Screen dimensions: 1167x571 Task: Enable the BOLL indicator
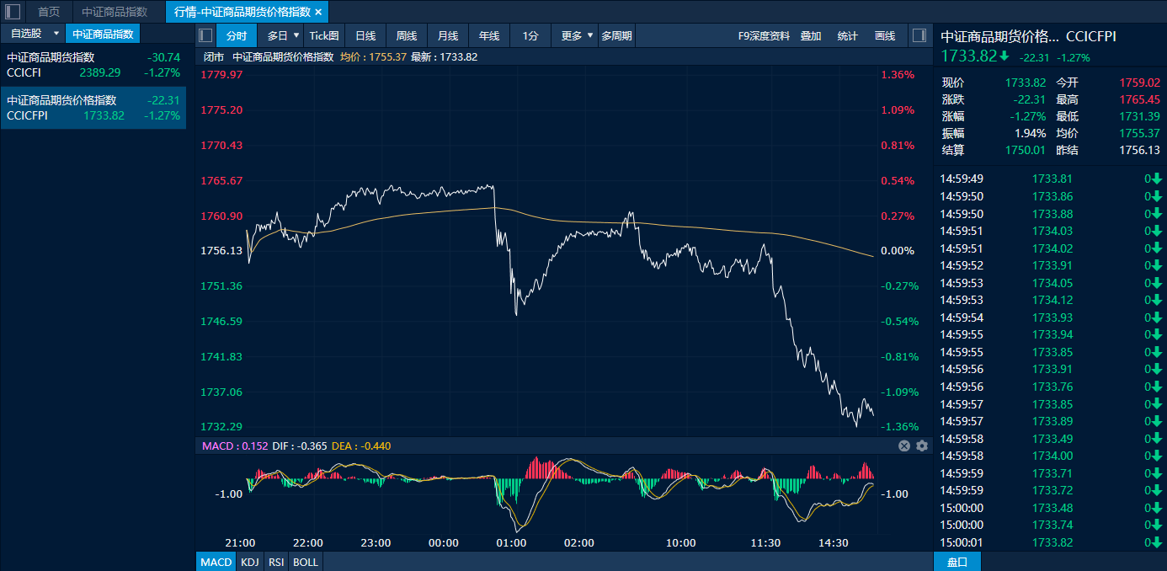[306, 562]
